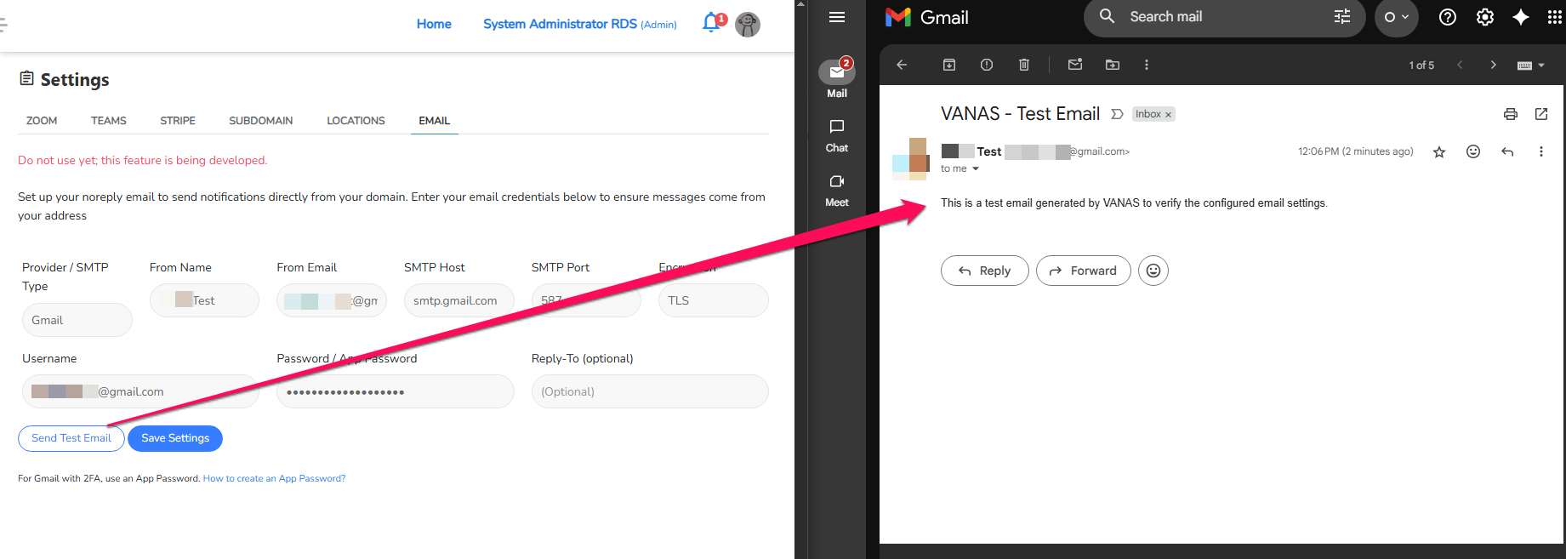Screen dimensions: 1566x559
Task: Switch to LOCATIONS settings tab
Action: [x=356, y=121]
